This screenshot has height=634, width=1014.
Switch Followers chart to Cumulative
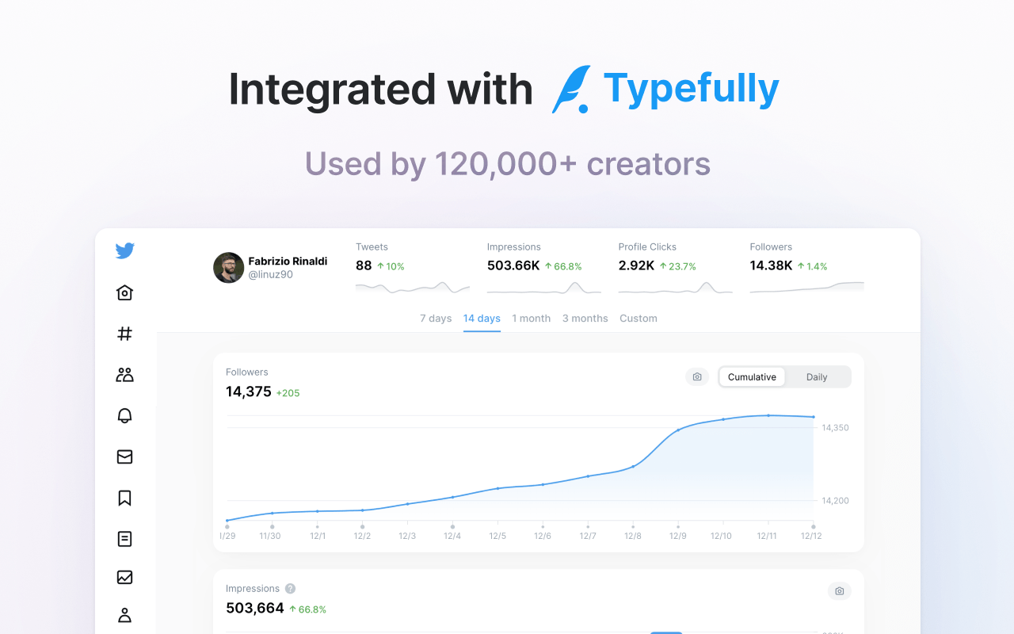pyautogui.click(x=752, y=377)
